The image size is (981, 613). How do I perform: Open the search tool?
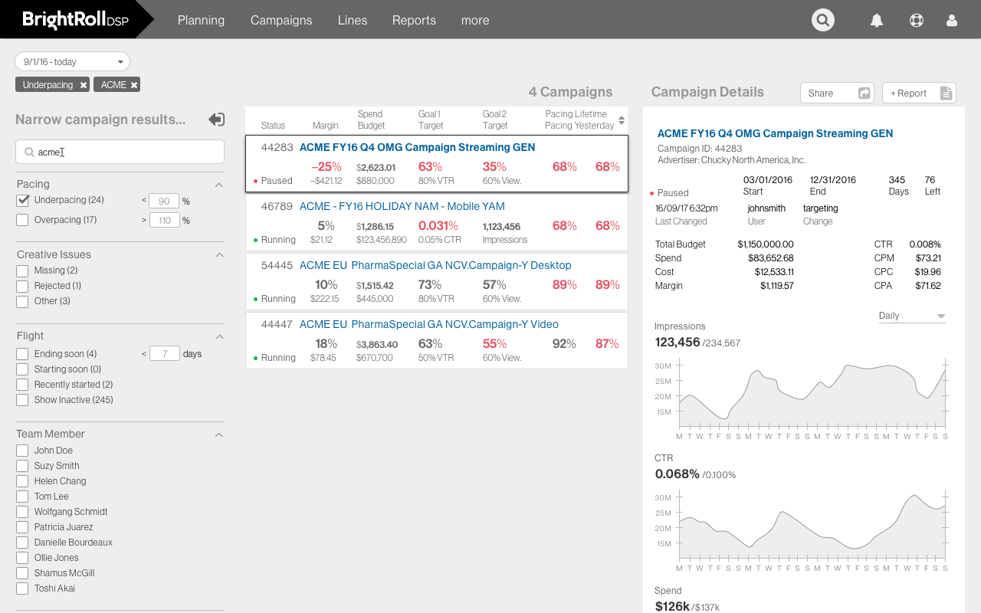tap(822, 20)
